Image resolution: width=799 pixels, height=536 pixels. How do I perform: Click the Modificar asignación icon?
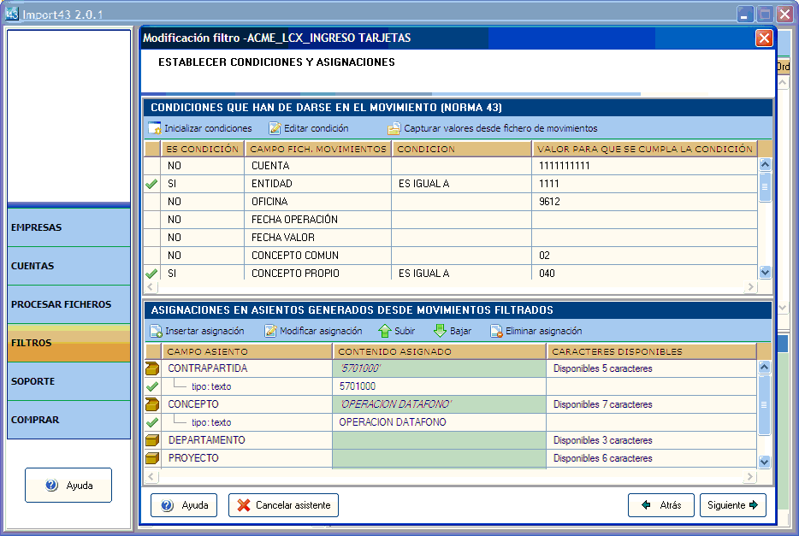point(270,331)
